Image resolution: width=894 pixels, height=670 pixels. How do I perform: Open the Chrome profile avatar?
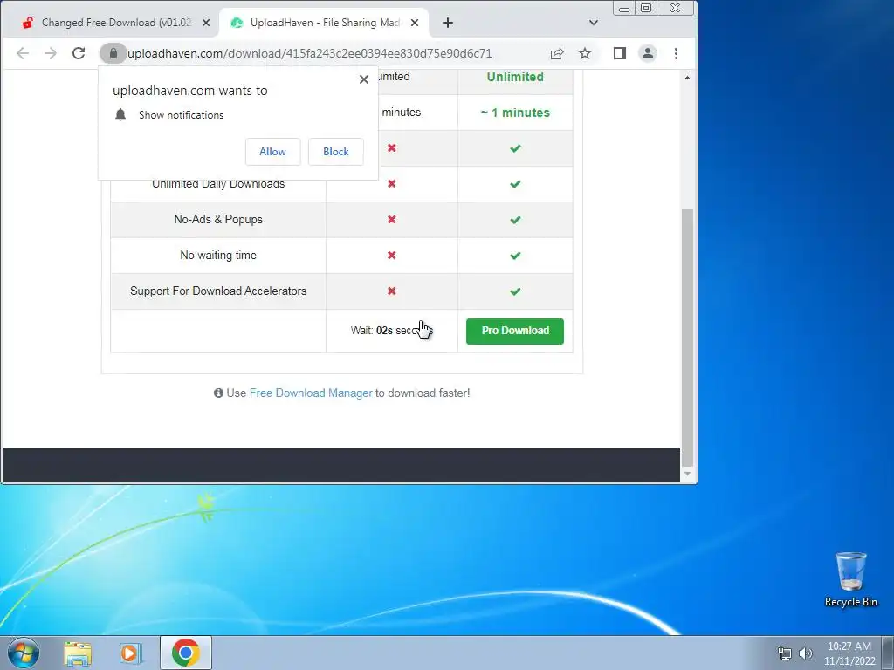[x=648, y=53]
